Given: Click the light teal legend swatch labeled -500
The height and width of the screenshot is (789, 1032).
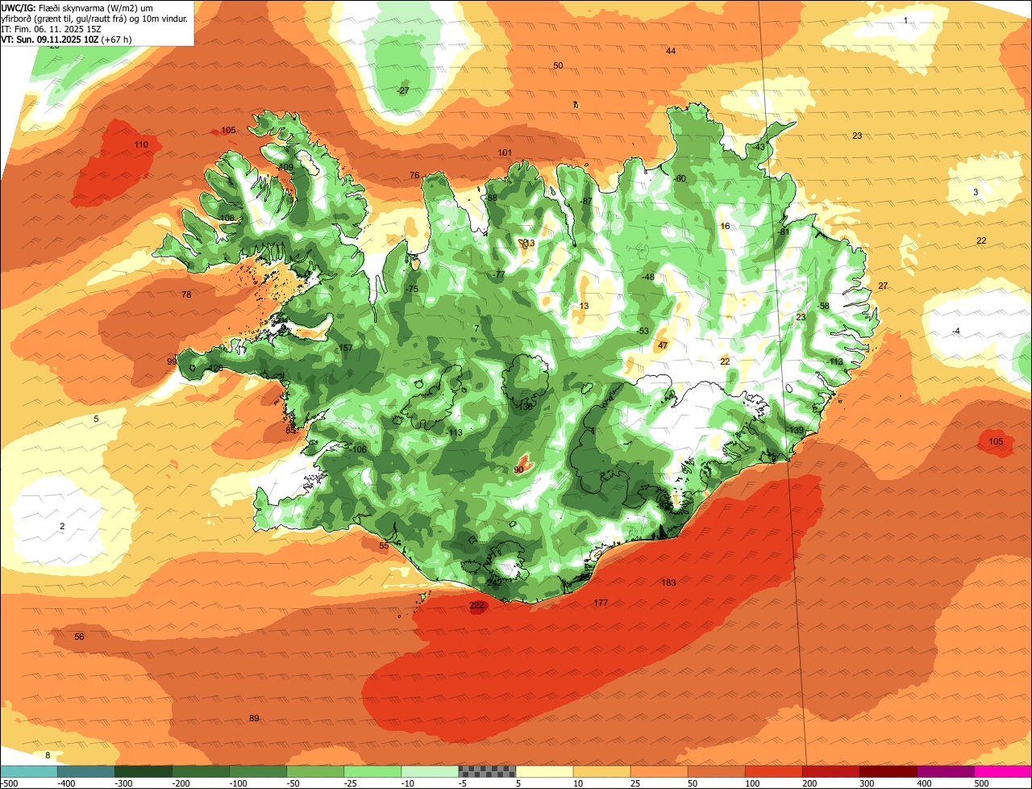Looking at the screenshot, I should pyautogui.click(x=29, y=771).
